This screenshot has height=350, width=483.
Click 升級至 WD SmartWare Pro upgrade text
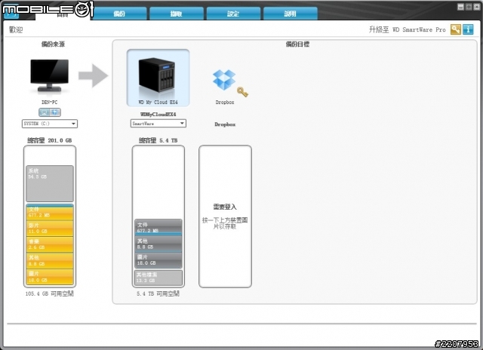[408, 29]
